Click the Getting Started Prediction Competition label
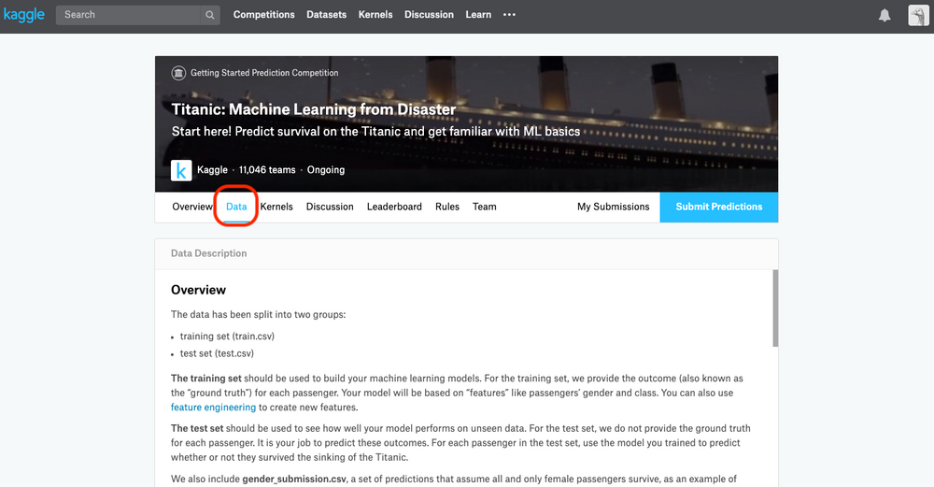The image size is (934, 487). [264, 73]
